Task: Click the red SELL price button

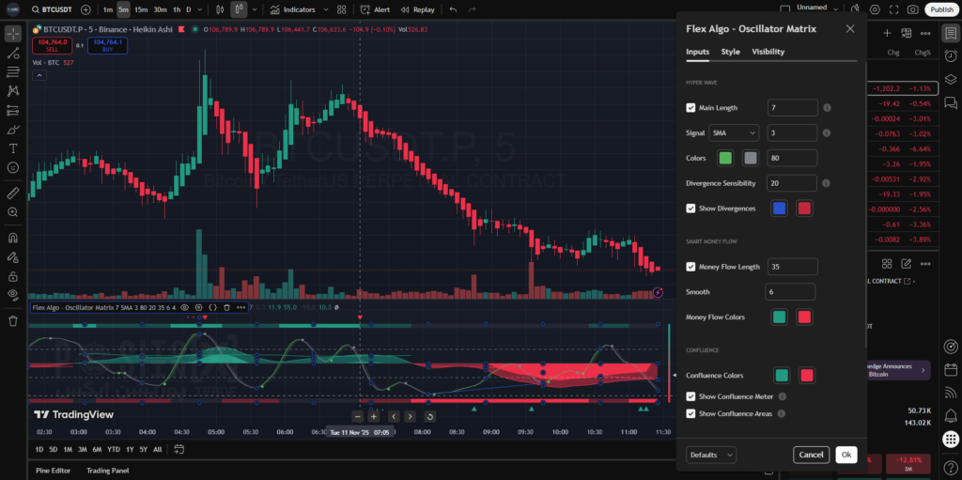Action: pos(53,45)
